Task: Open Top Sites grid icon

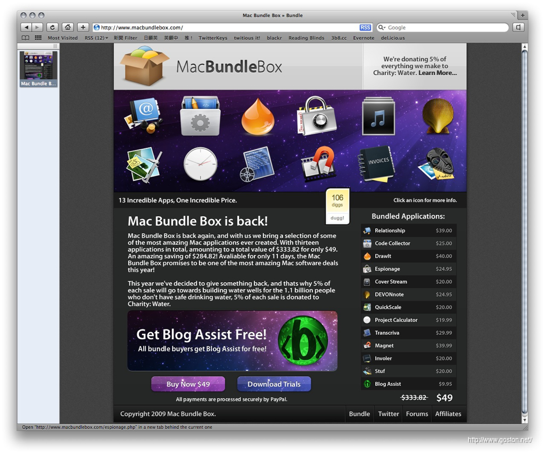Action: tap(38, 38)
